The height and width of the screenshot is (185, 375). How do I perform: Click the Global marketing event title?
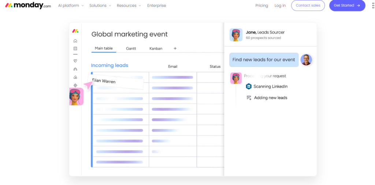[129, 34]
